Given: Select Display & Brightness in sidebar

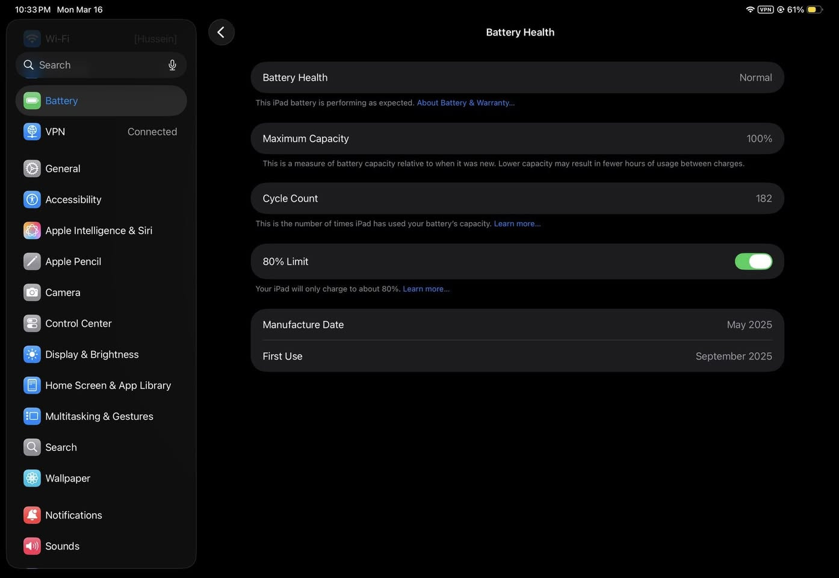Looking at the screenshot, I should point(91,355).
